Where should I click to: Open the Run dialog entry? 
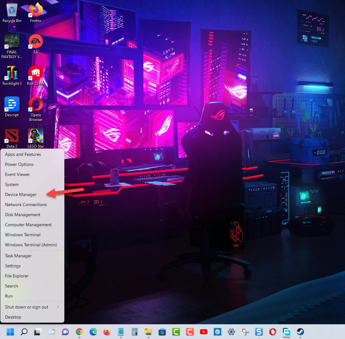(x=8, y=296)
